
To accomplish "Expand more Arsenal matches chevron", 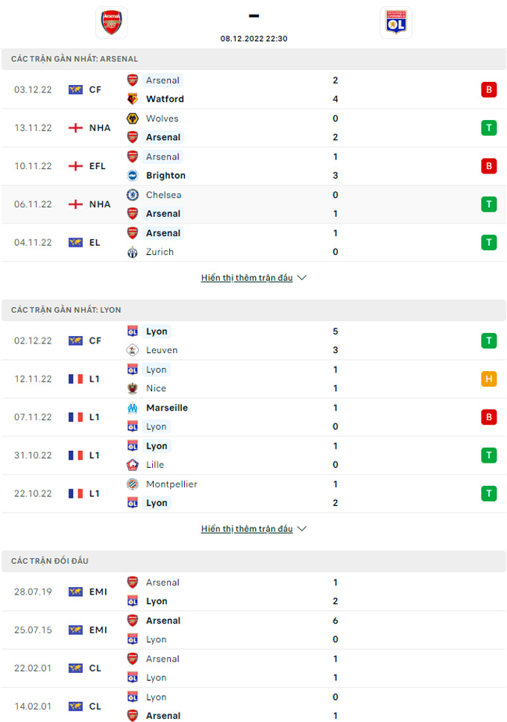I will [x=302, y=278].
